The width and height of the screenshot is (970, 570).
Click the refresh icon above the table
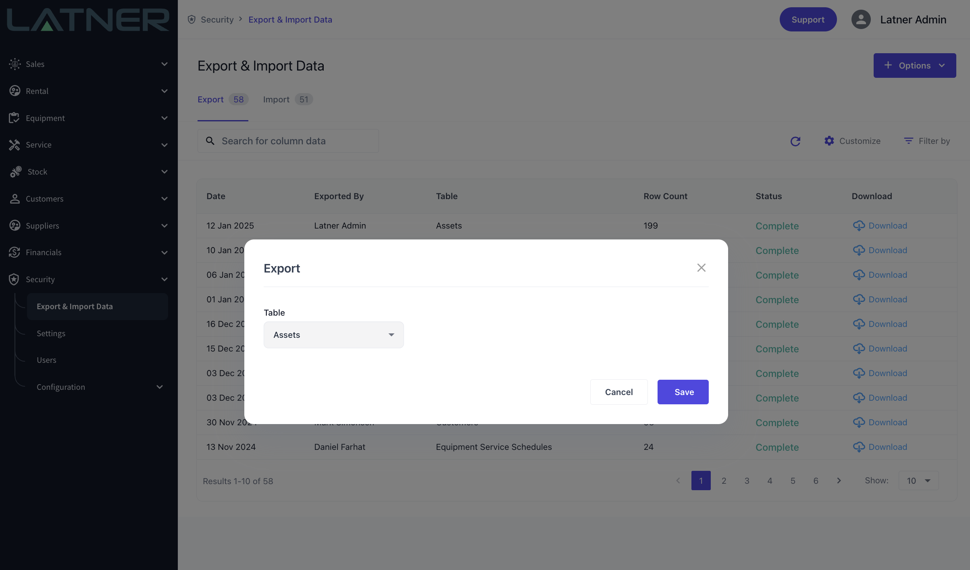pos(795,141)
